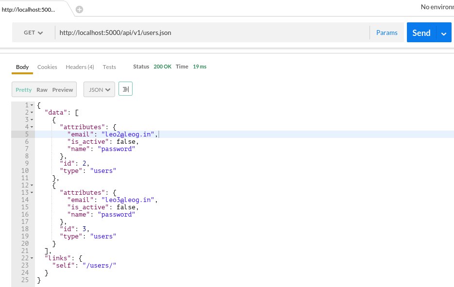Collapse the object at line 12
454x287 pixels.
(x=32, y=185)
